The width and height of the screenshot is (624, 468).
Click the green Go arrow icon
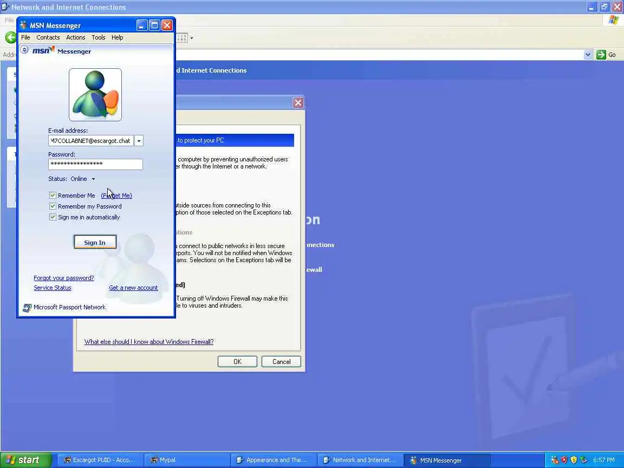point(601,55)
